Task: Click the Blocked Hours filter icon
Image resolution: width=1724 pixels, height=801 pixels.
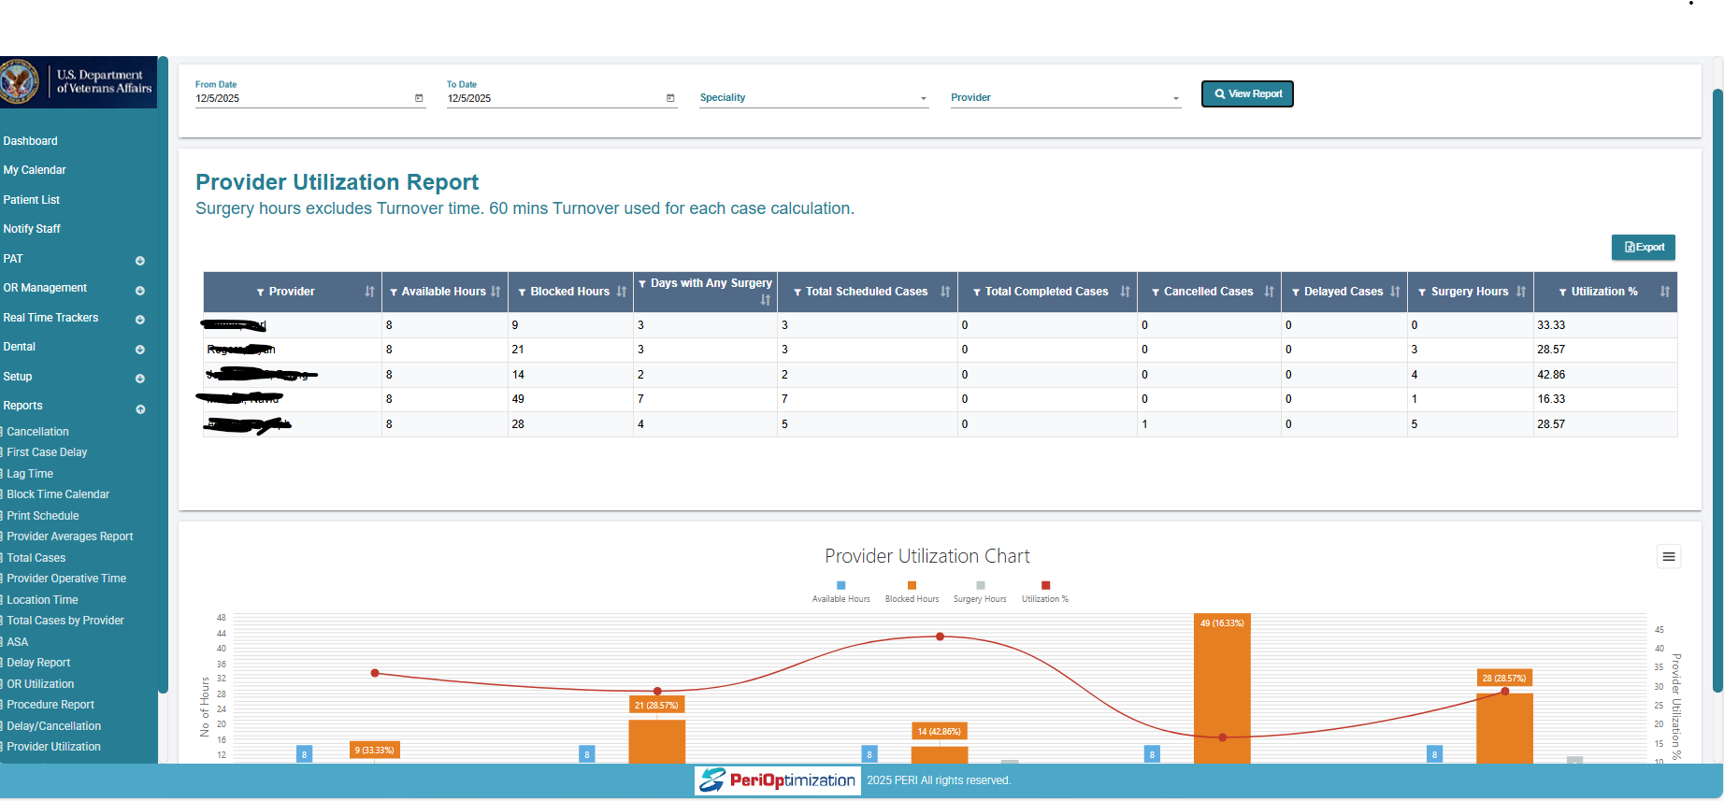Action: [x=522, y=293]
